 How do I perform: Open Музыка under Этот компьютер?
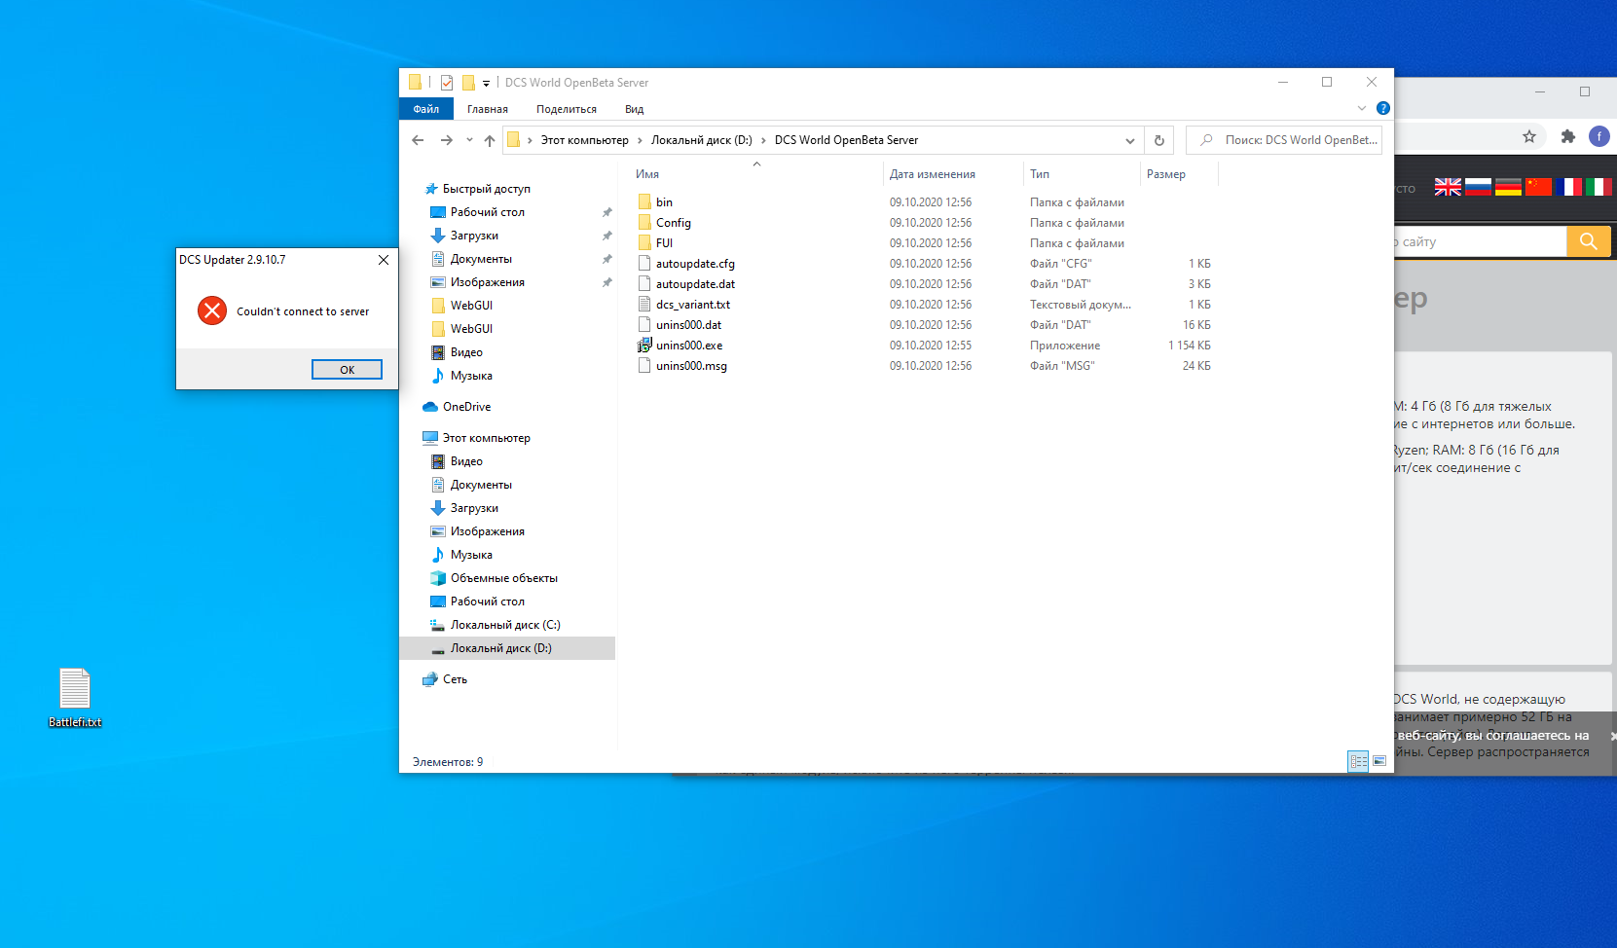(471, 555)
